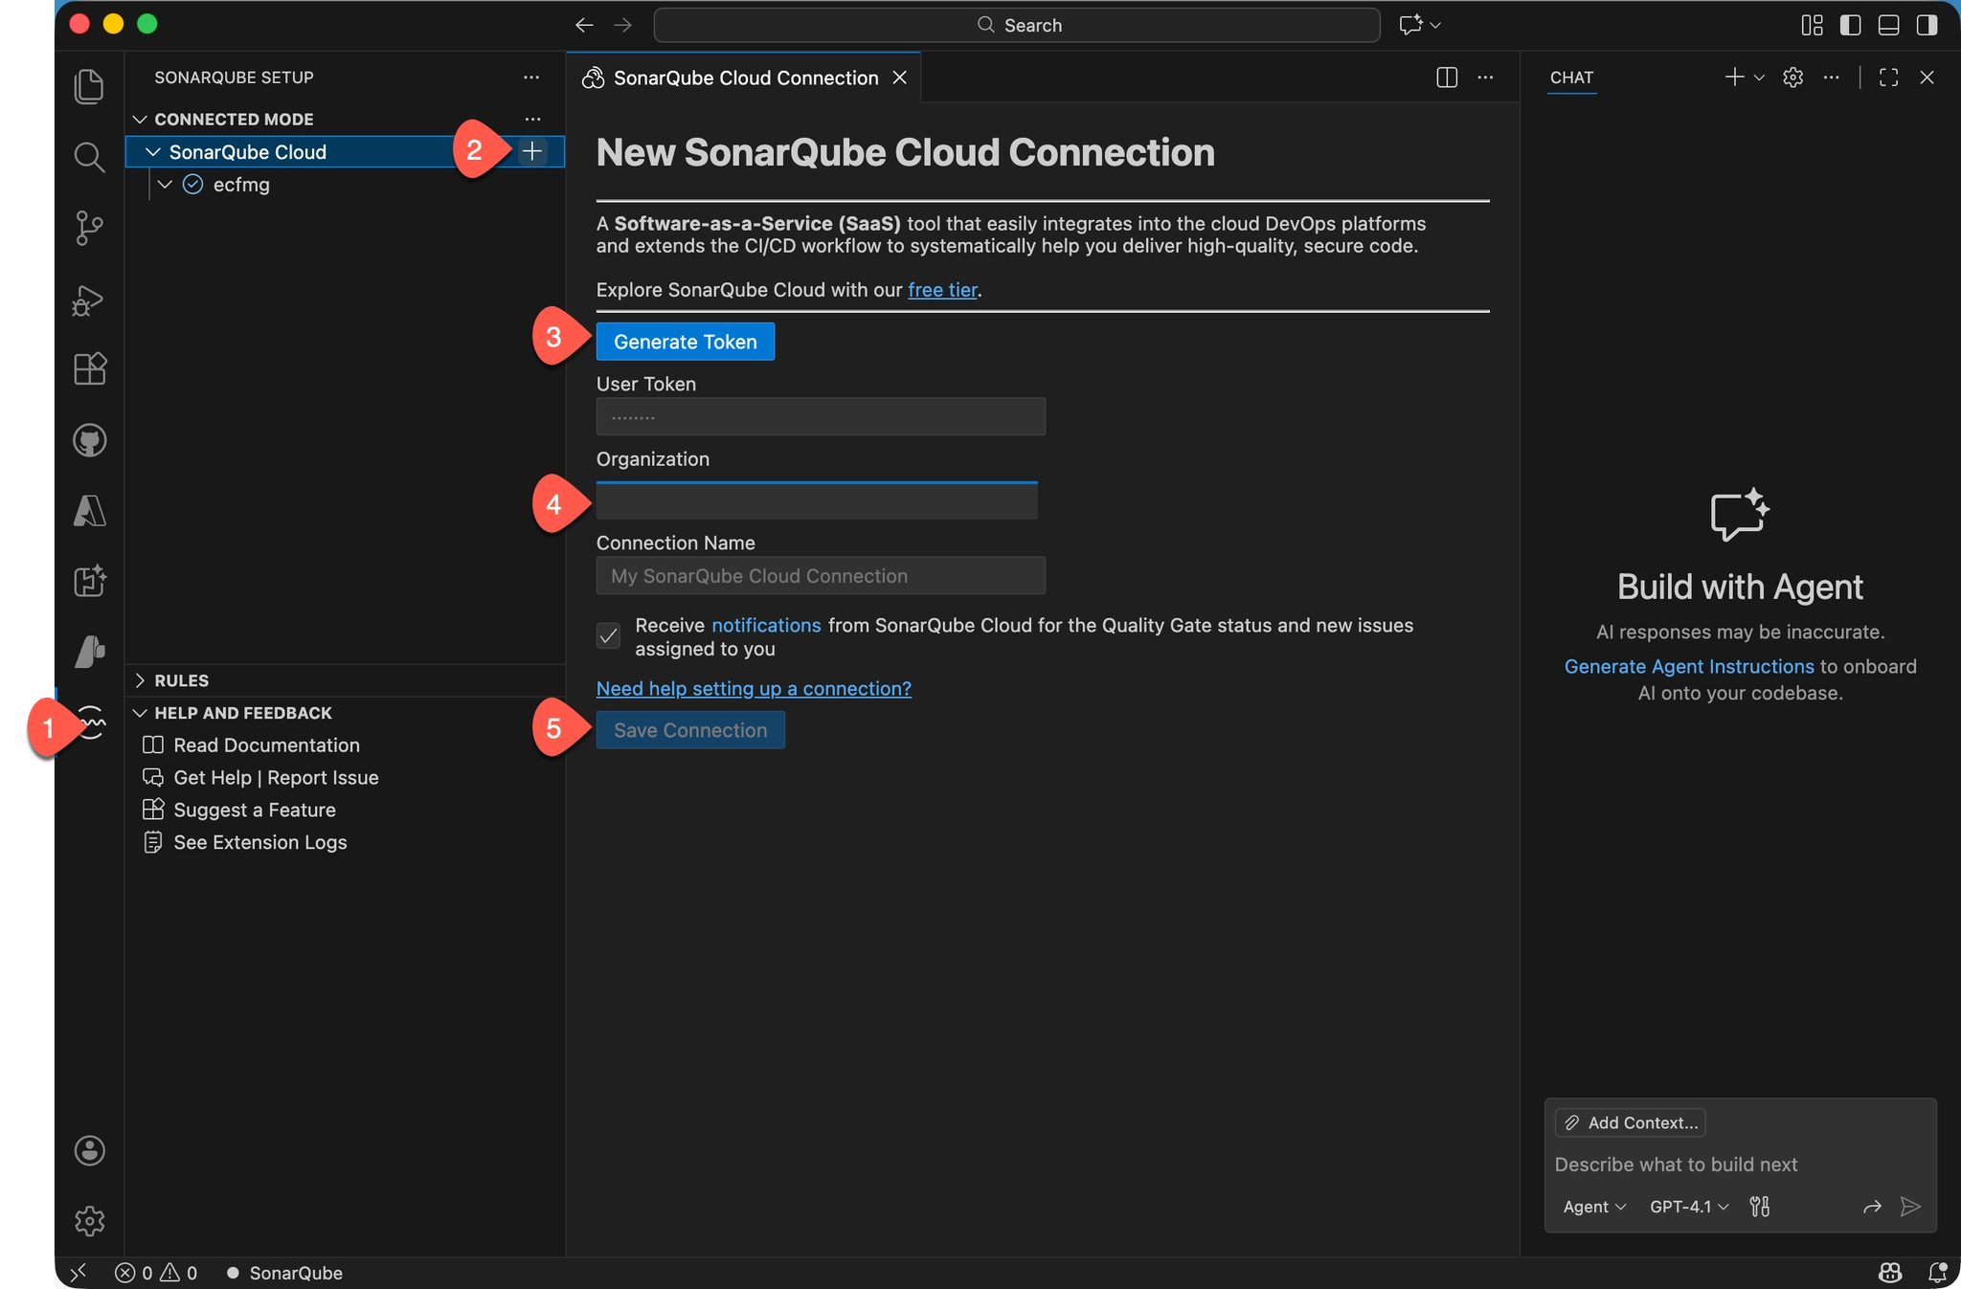Focus the Connection Name field
Screen dimensions: 1961x1289
tap(821, 575)
